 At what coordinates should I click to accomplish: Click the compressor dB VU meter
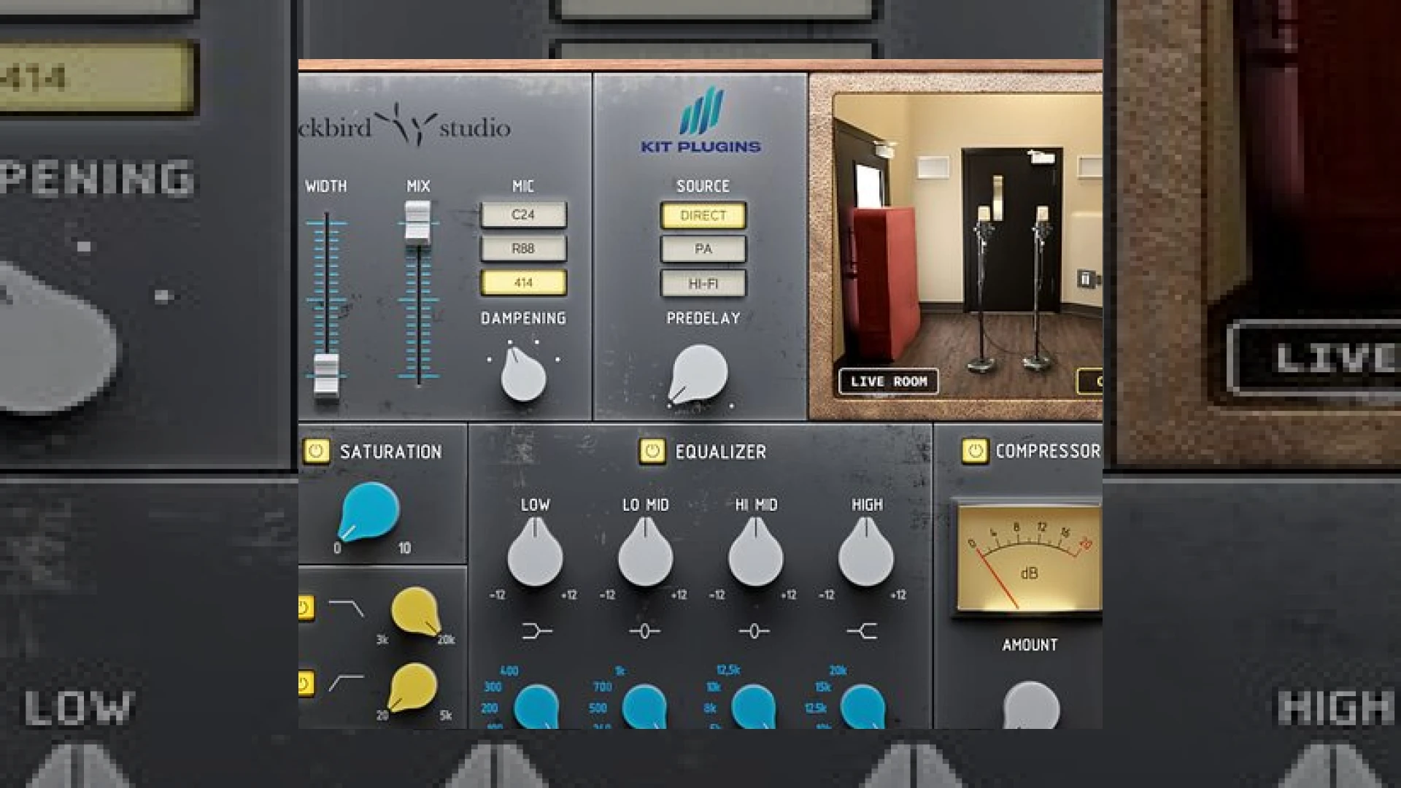click(1029, 558)
